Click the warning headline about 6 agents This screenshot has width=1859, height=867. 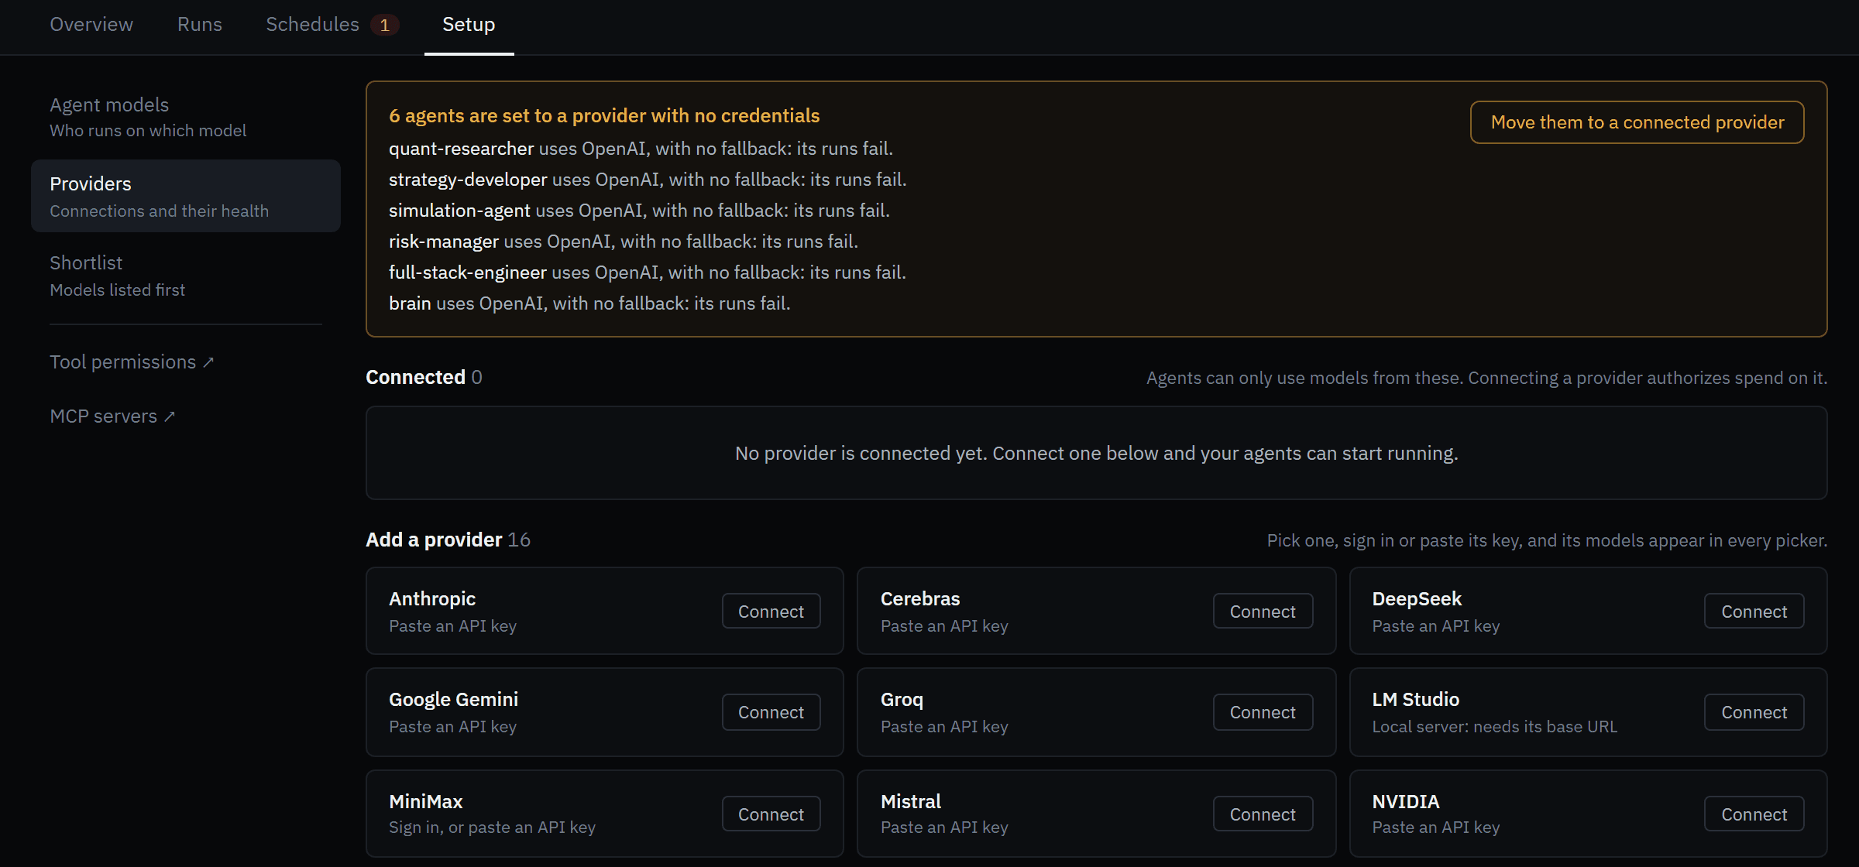pos(604,116)
